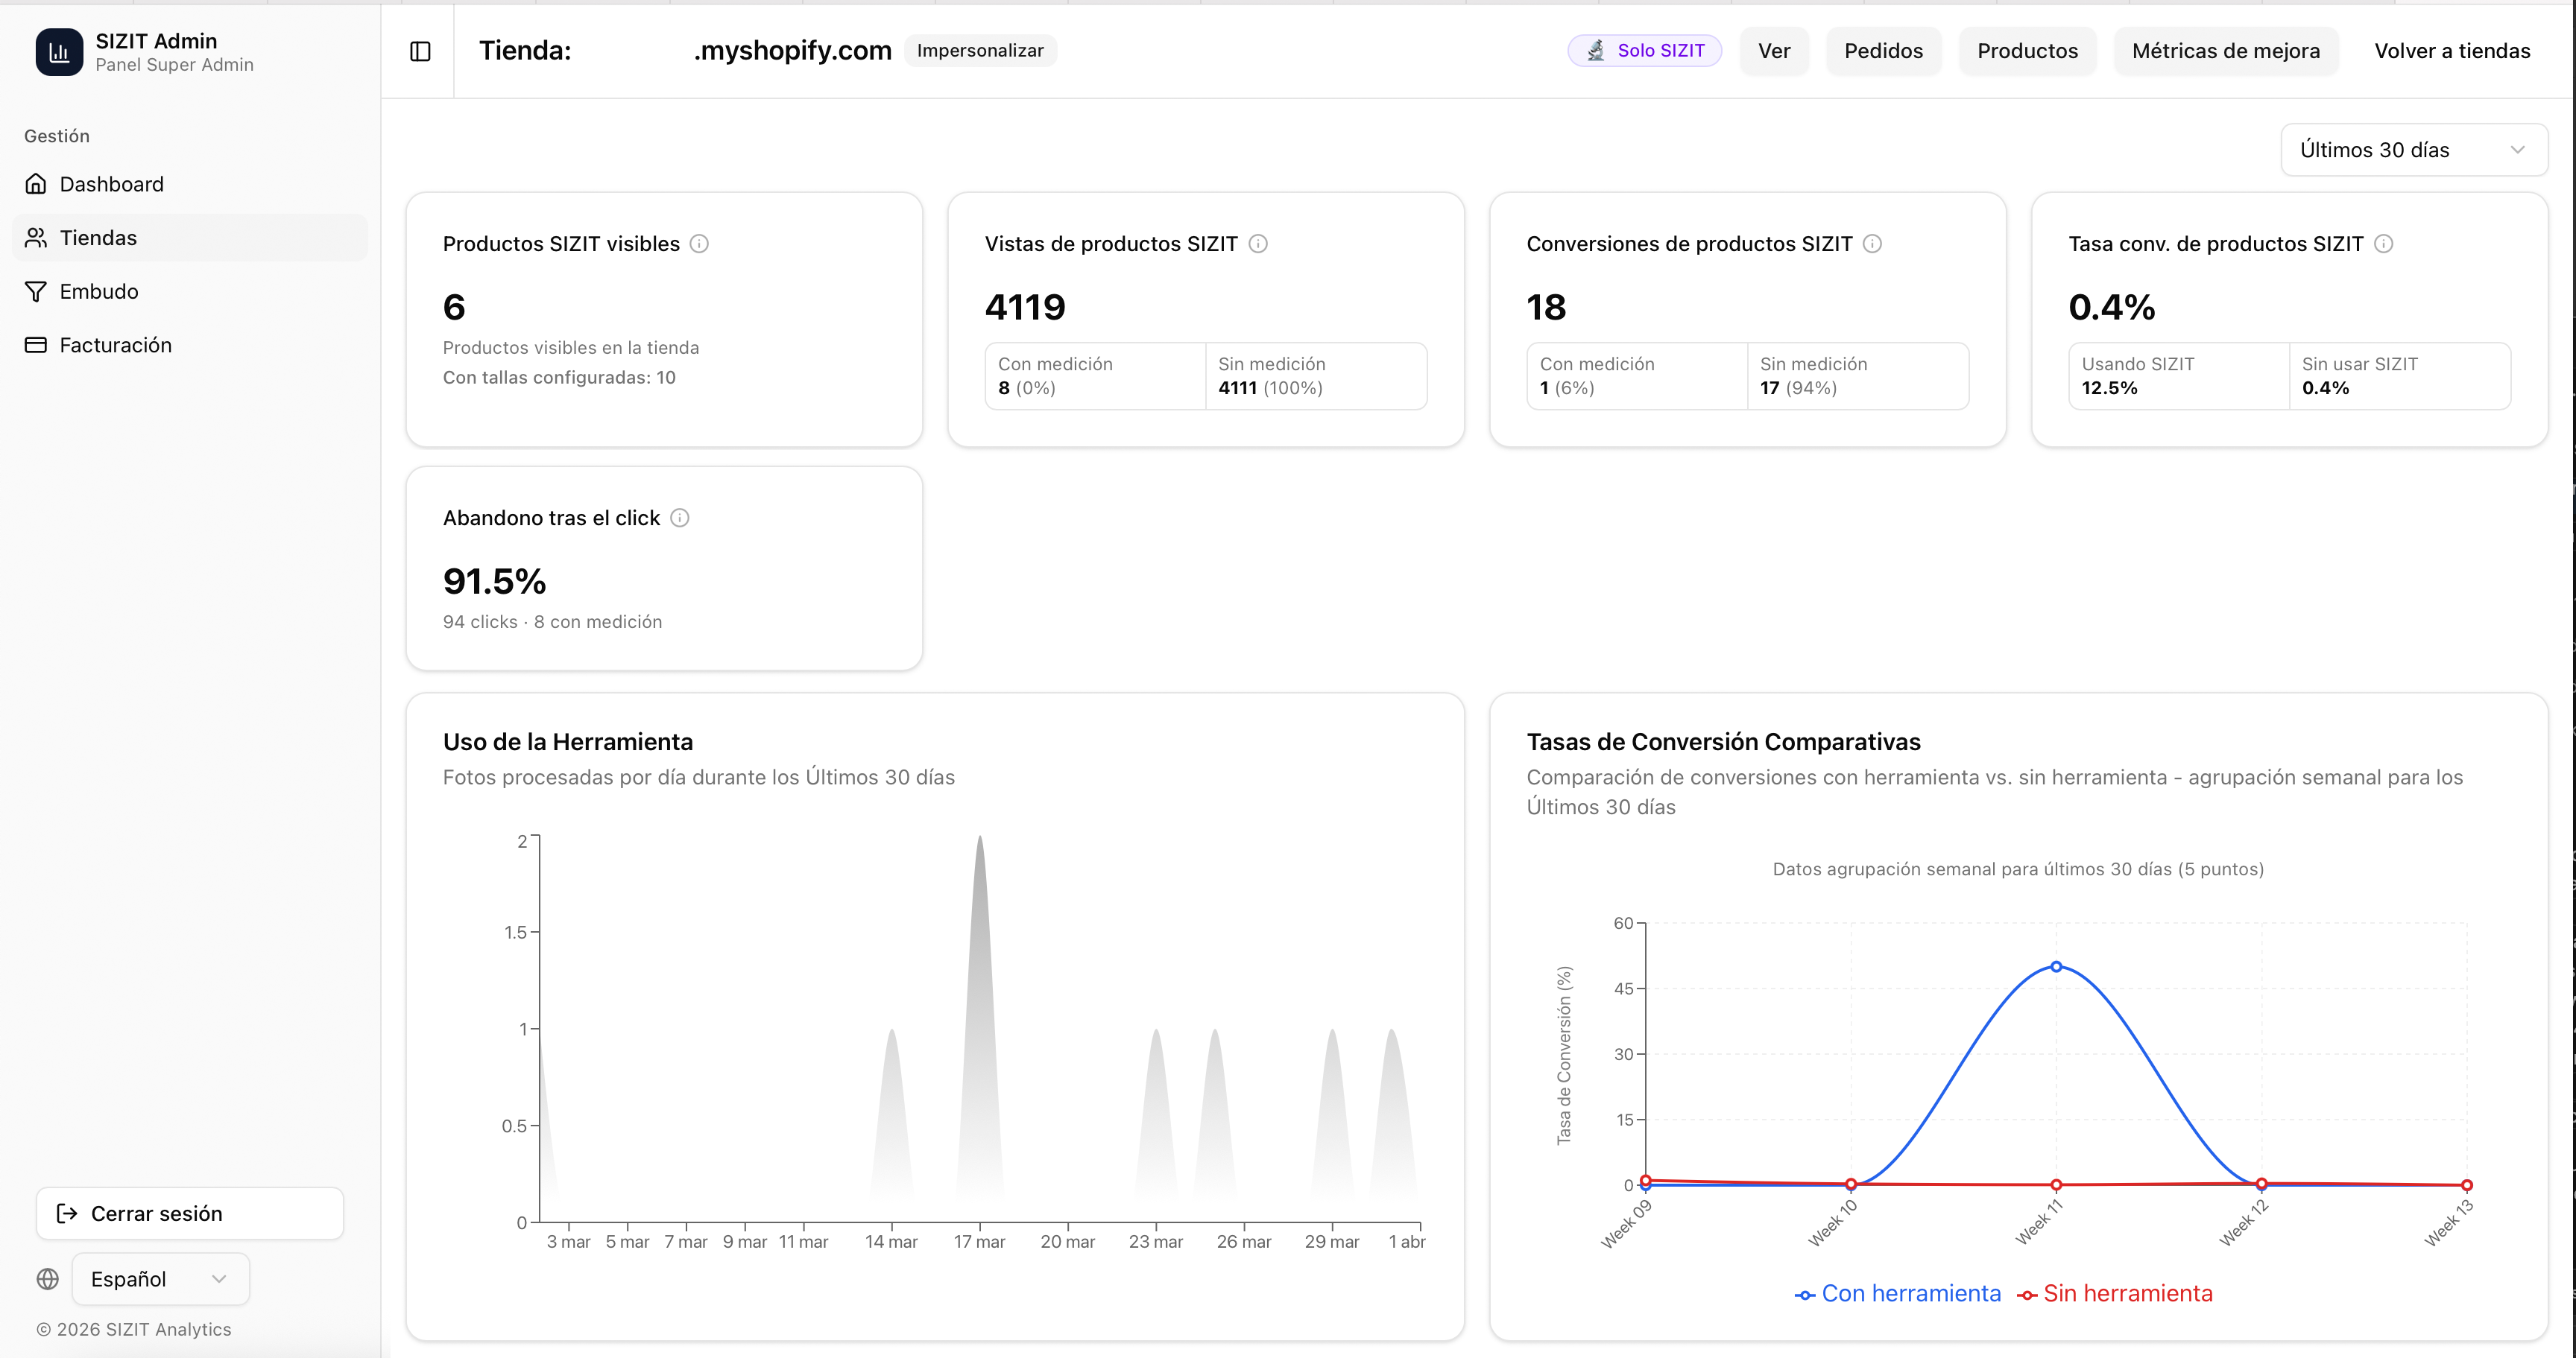
Task: Collapse the sidebar with the panel icon
Action: [x=419, y=51]
